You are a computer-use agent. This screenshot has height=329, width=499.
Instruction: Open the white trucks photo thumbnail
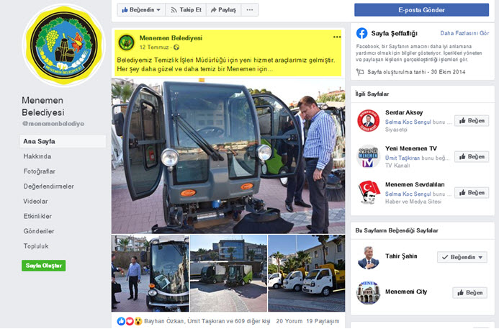(307, 274)
